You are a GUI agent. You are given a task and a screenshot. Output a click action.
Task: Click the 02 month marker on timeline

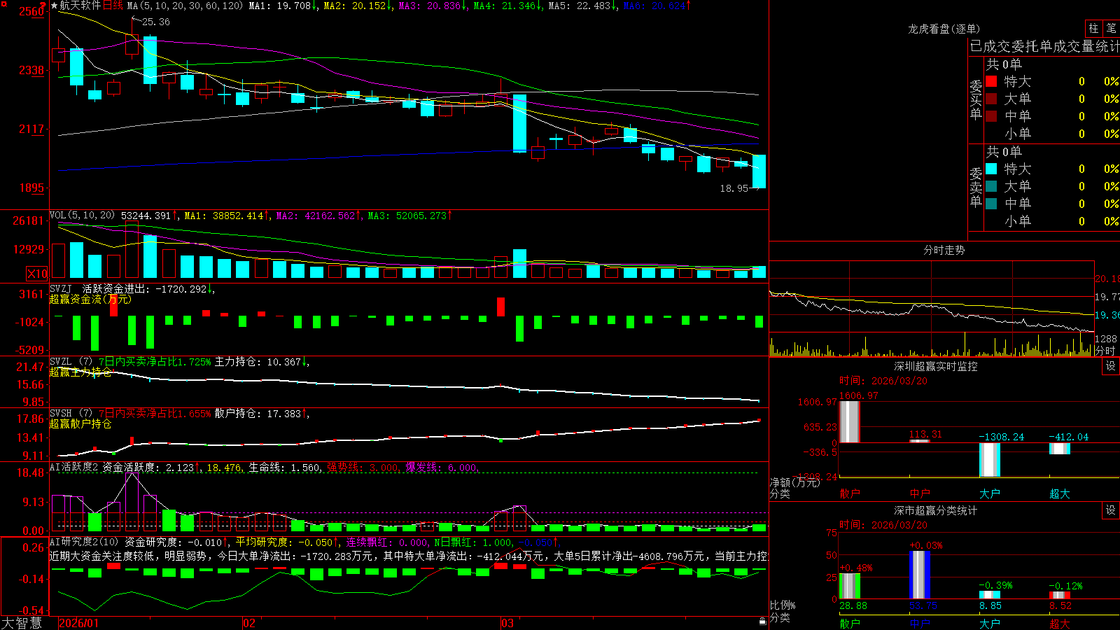249,623
